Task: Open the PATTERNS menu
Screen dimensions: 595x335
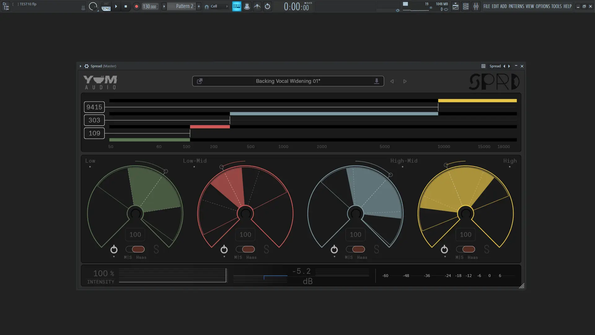Action: (x=516, y=6)
